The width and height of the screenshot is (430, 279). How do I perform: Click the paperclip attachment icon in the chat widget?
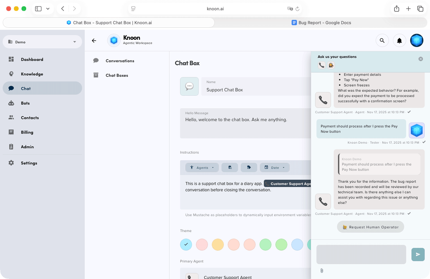[322, 270]
